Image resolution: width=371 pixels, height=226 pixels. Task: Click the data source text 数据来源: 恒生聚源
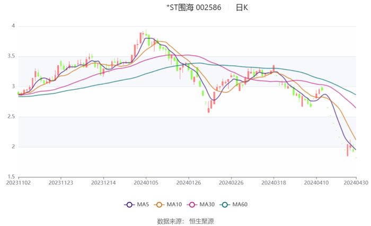(185, 221)
